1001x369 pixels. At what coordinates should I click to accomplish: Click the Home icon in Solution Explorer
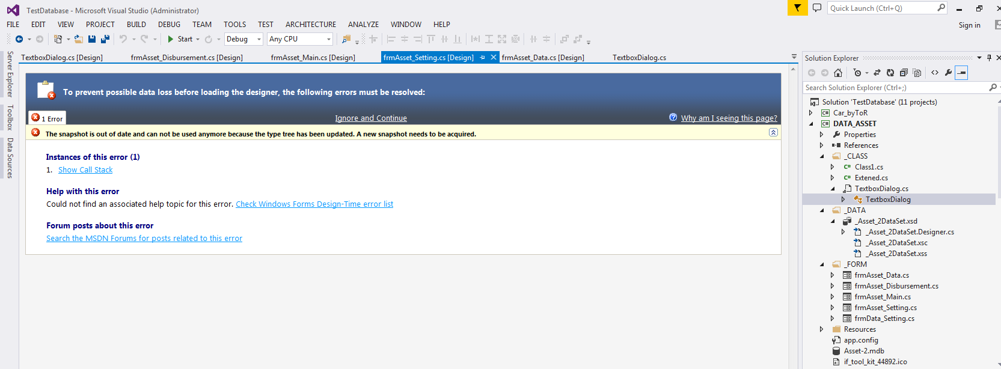pyautogui.click(x=838, y=73)
